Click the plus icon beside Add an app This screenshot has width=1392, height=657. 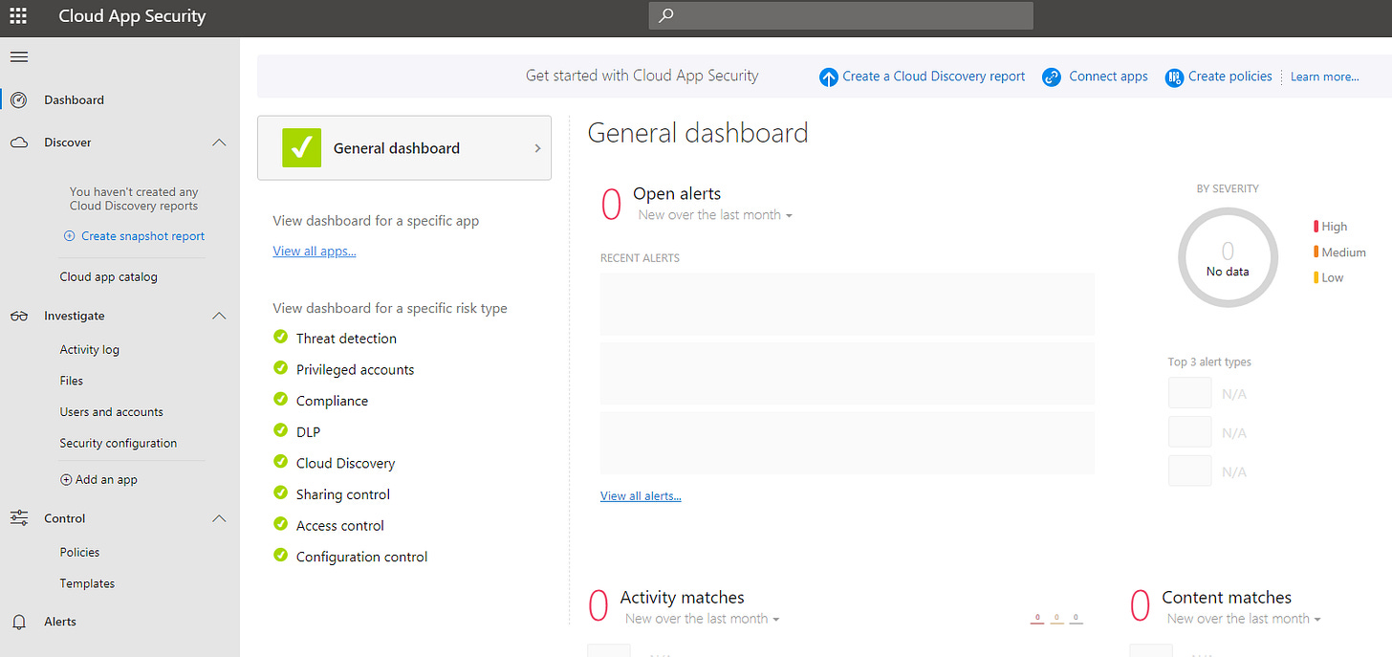point(66,480)
